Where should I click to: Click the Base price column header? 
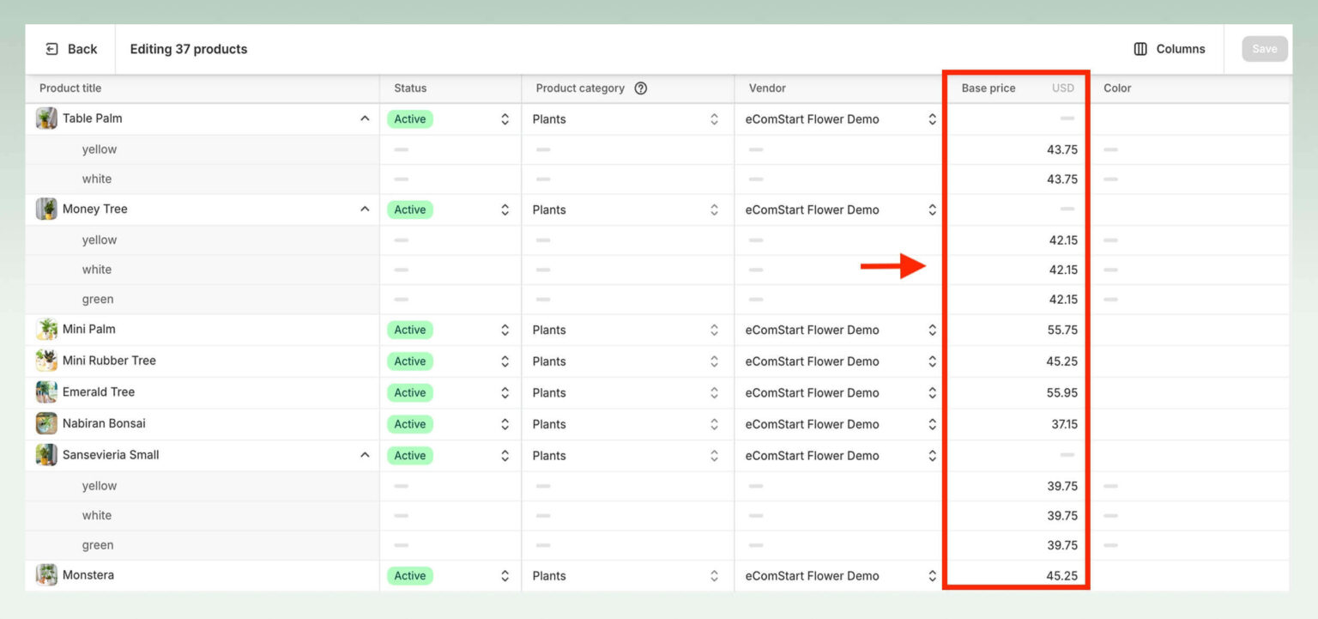coord(988,88)
